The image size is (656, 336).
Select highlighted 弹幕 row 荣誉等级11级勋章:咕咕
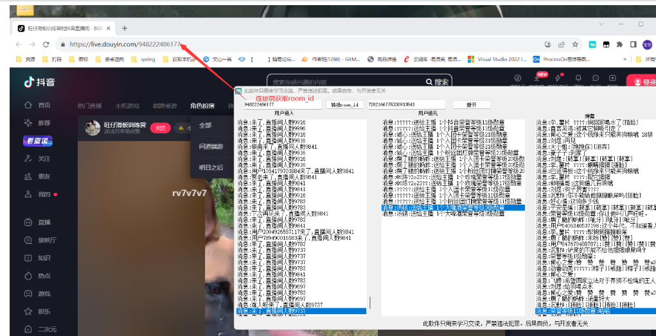(596, 312)
